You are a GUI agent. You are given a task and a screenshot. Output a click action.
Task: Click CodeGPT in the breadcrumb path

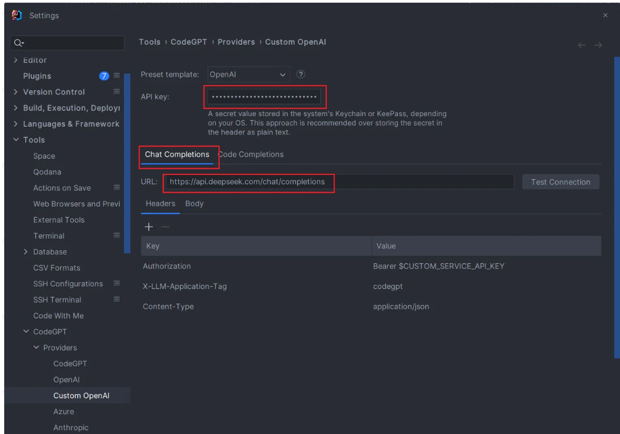pyautogui.click(x=189, y=42)
